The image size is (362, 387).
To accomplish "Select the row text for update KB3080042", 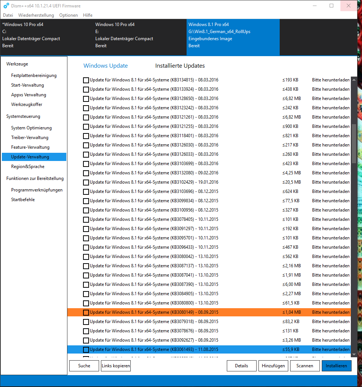I will coord(154,257).
